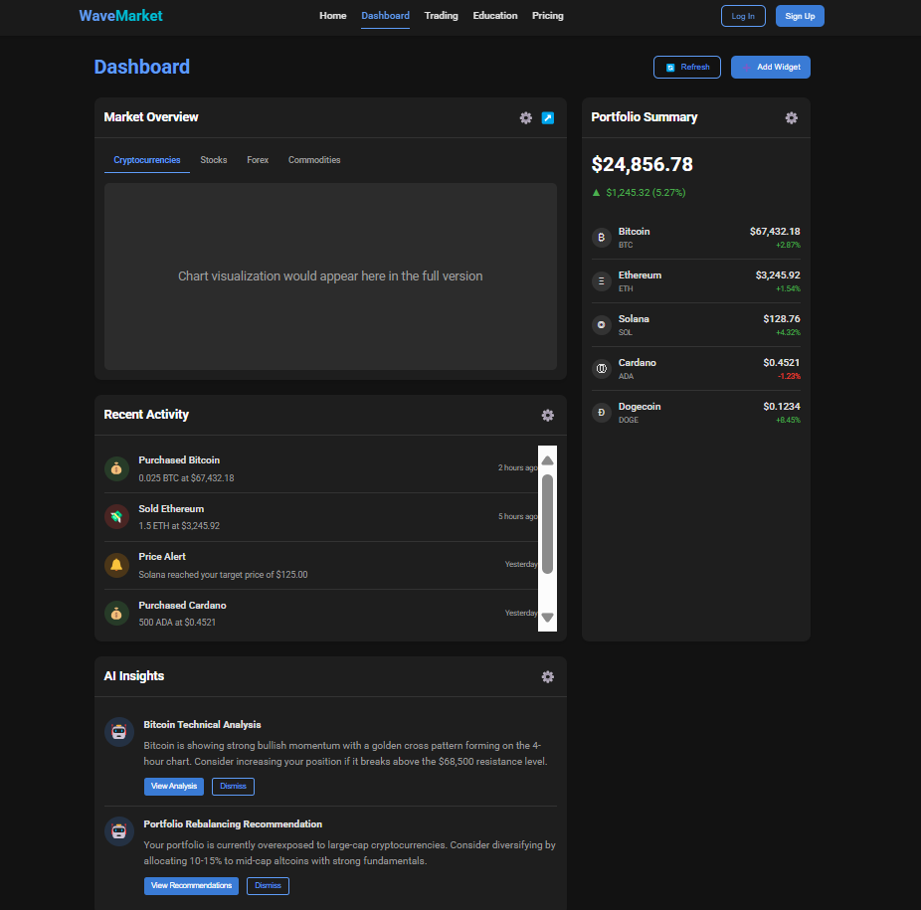
Task: Click the Price Alert bell icon
Action: point(116,565)
